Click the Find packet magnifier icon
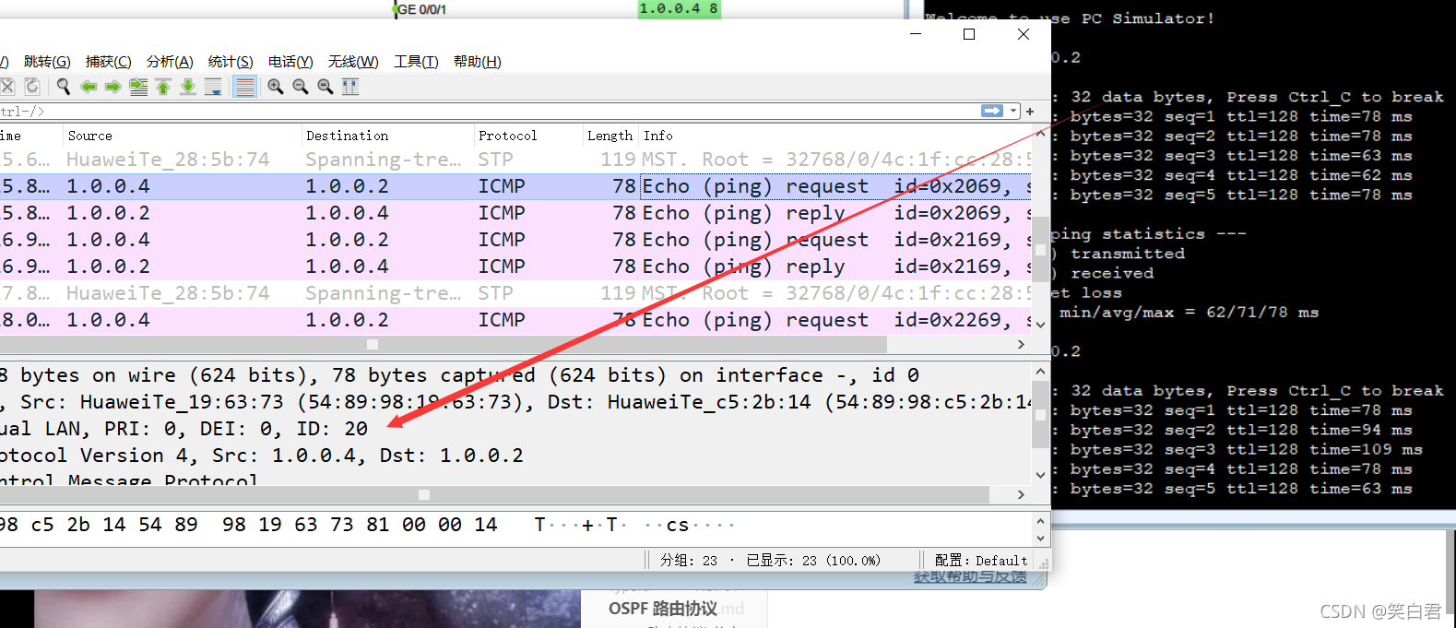 [x=63, y=87]
